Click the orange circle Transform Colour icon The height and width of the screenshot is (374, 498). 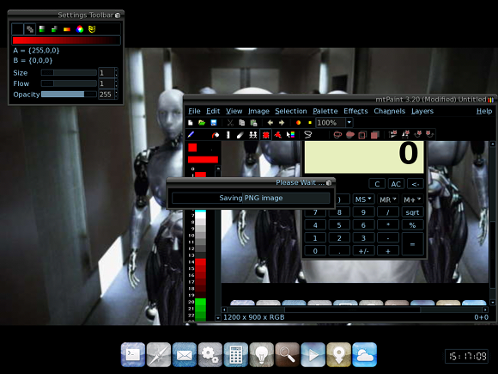coord(298,123)
